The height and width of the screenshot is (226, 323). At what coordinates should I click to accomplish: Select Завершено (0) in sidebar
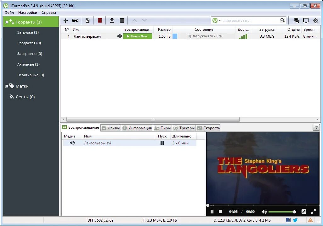pos(30,54)
